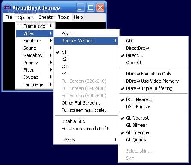Expand the Filter submenu
Screen dimensions: 191x165
click(35, 70)
